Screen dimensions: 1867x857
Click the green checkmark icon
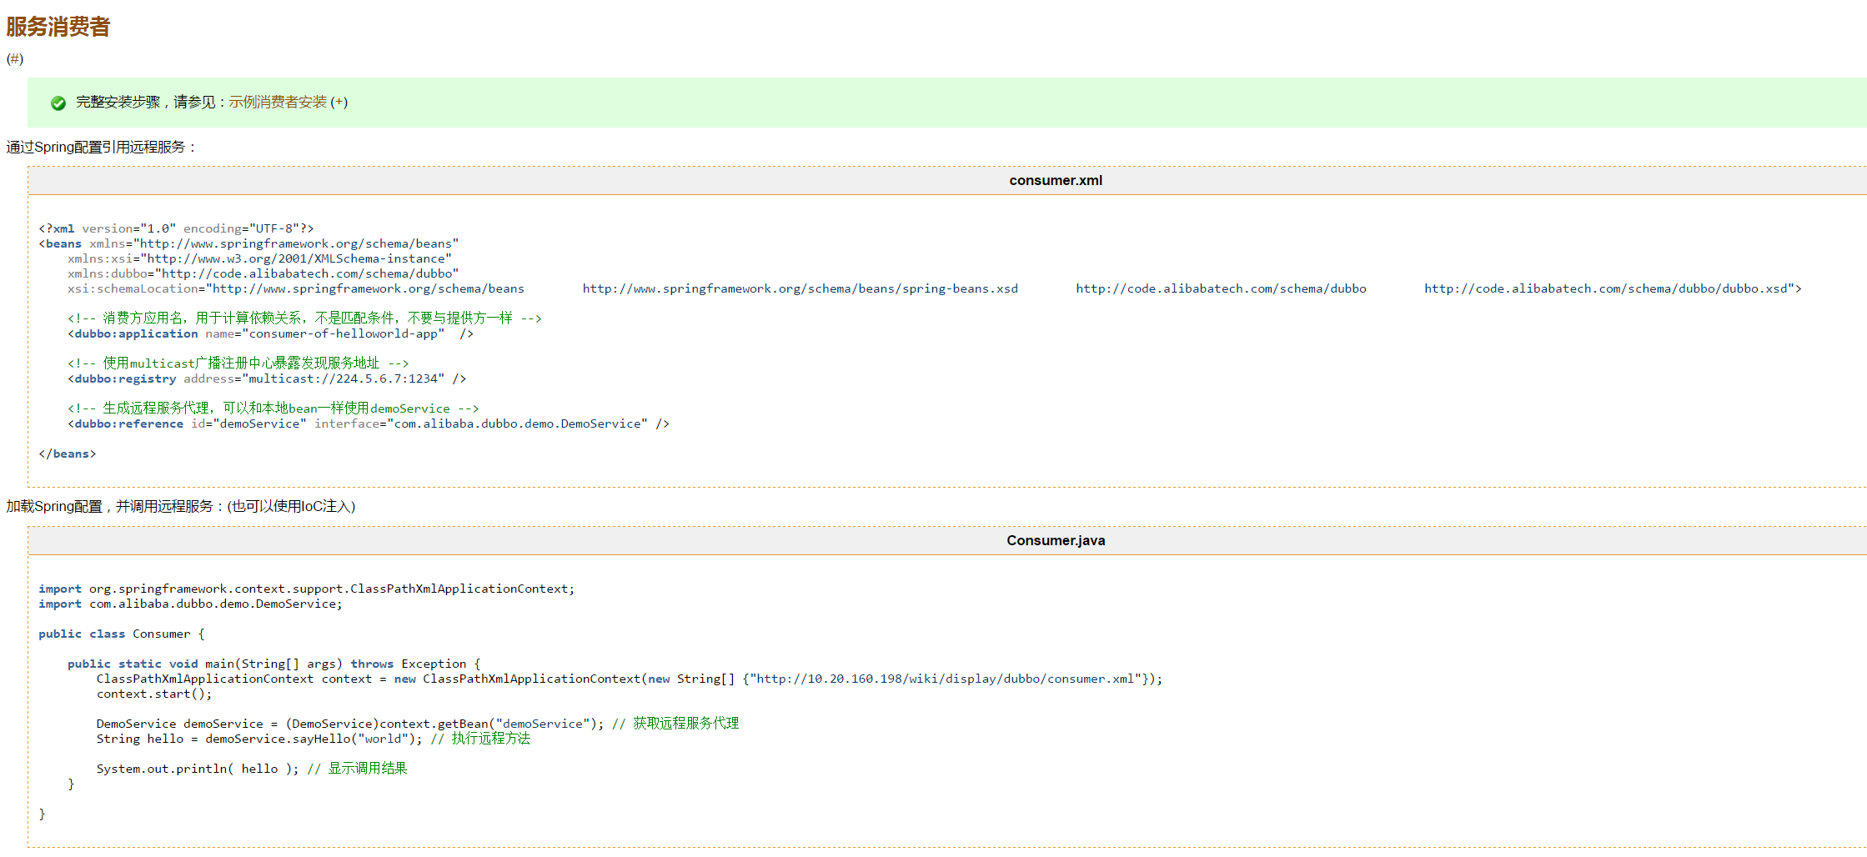[x=58, y=103]
